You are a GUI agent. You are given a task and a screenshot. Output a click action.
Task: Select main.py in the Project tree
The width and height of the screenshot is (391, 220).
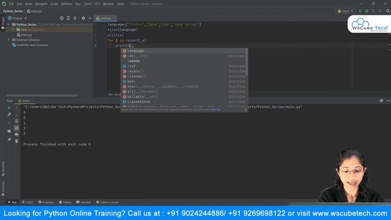pyautogui.click(x=24, y=35)
